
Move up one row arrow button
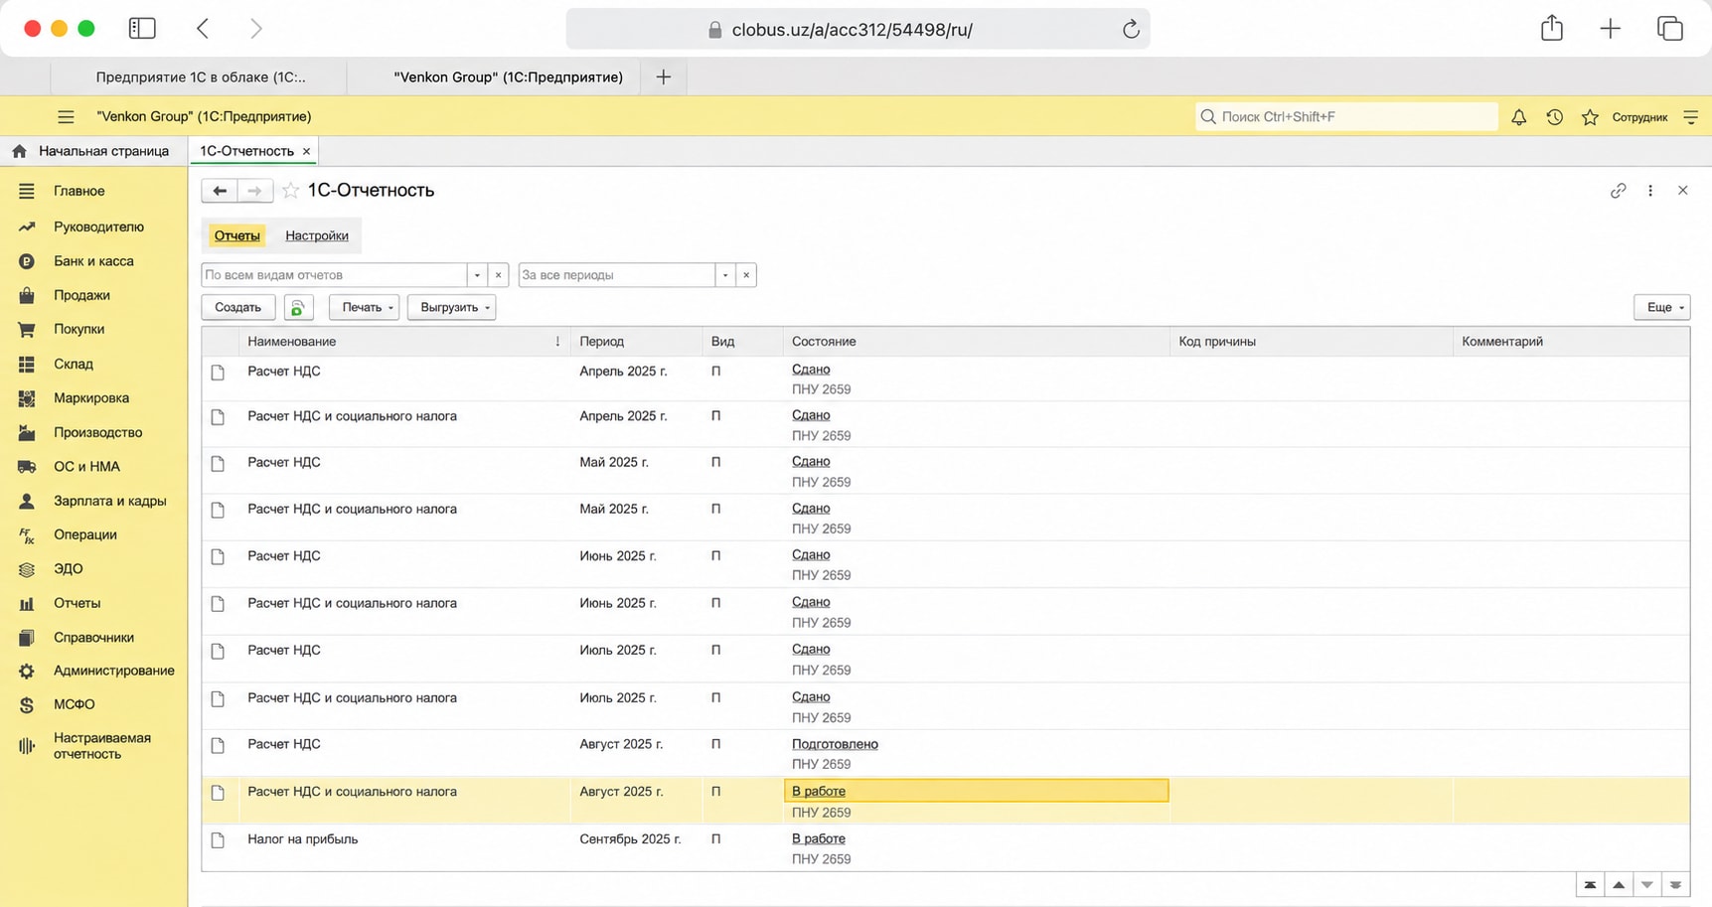click(1619, 885)
